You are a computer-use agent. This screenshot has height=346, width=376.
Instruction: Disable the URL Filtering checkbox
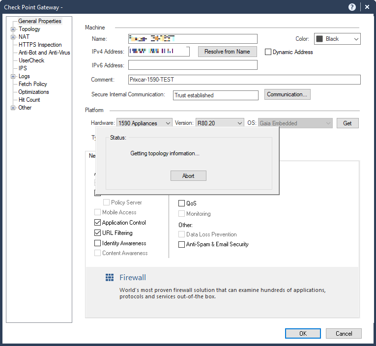pyautogui.click(x=98, y=233)
